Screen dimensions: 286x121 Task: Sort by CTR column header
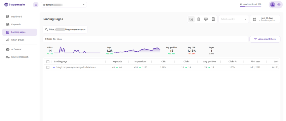coord(163,62)
